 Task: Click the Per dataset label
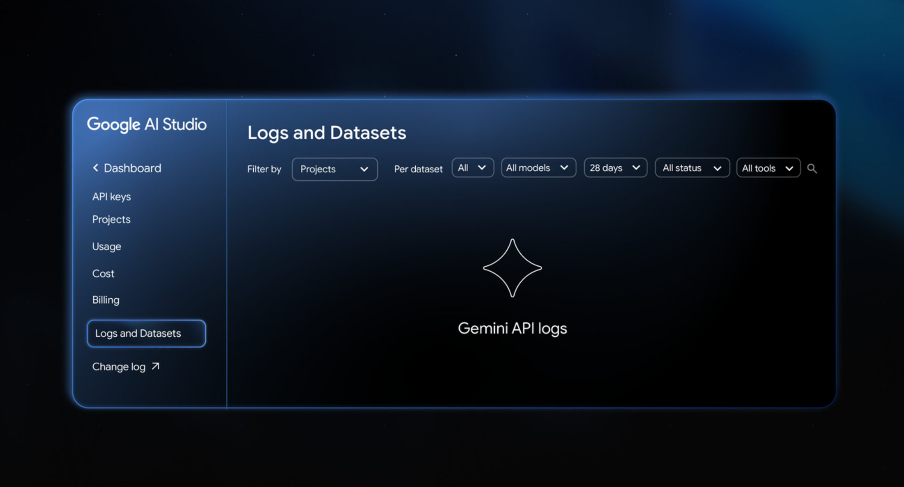pos(418,169)
